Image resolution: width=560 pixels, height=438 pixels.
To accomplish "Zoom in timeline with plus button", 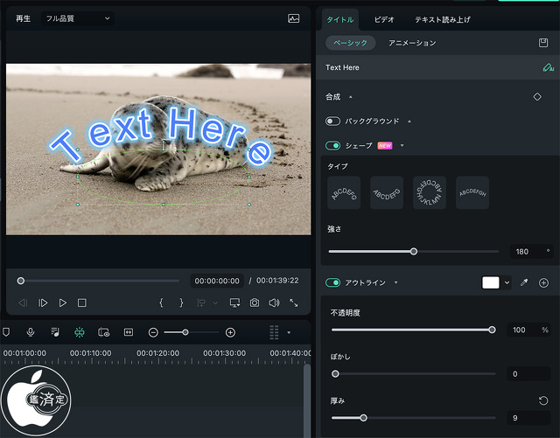I will [230, 333].
